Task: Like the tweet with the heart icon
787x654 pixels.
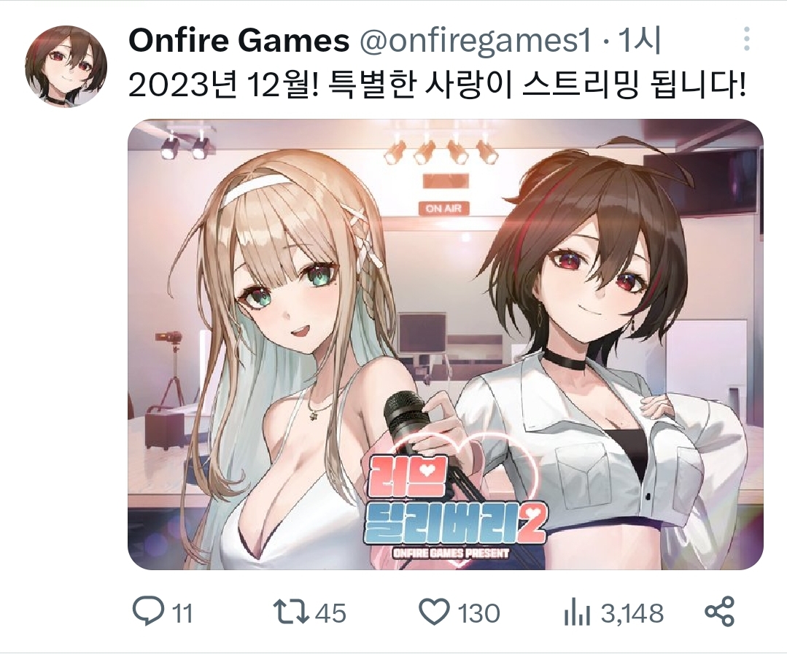Action: click(x=434, y=612)
